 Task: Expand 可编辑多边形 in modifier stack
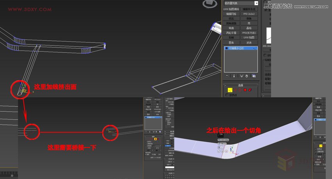click(x=226, y=48)
